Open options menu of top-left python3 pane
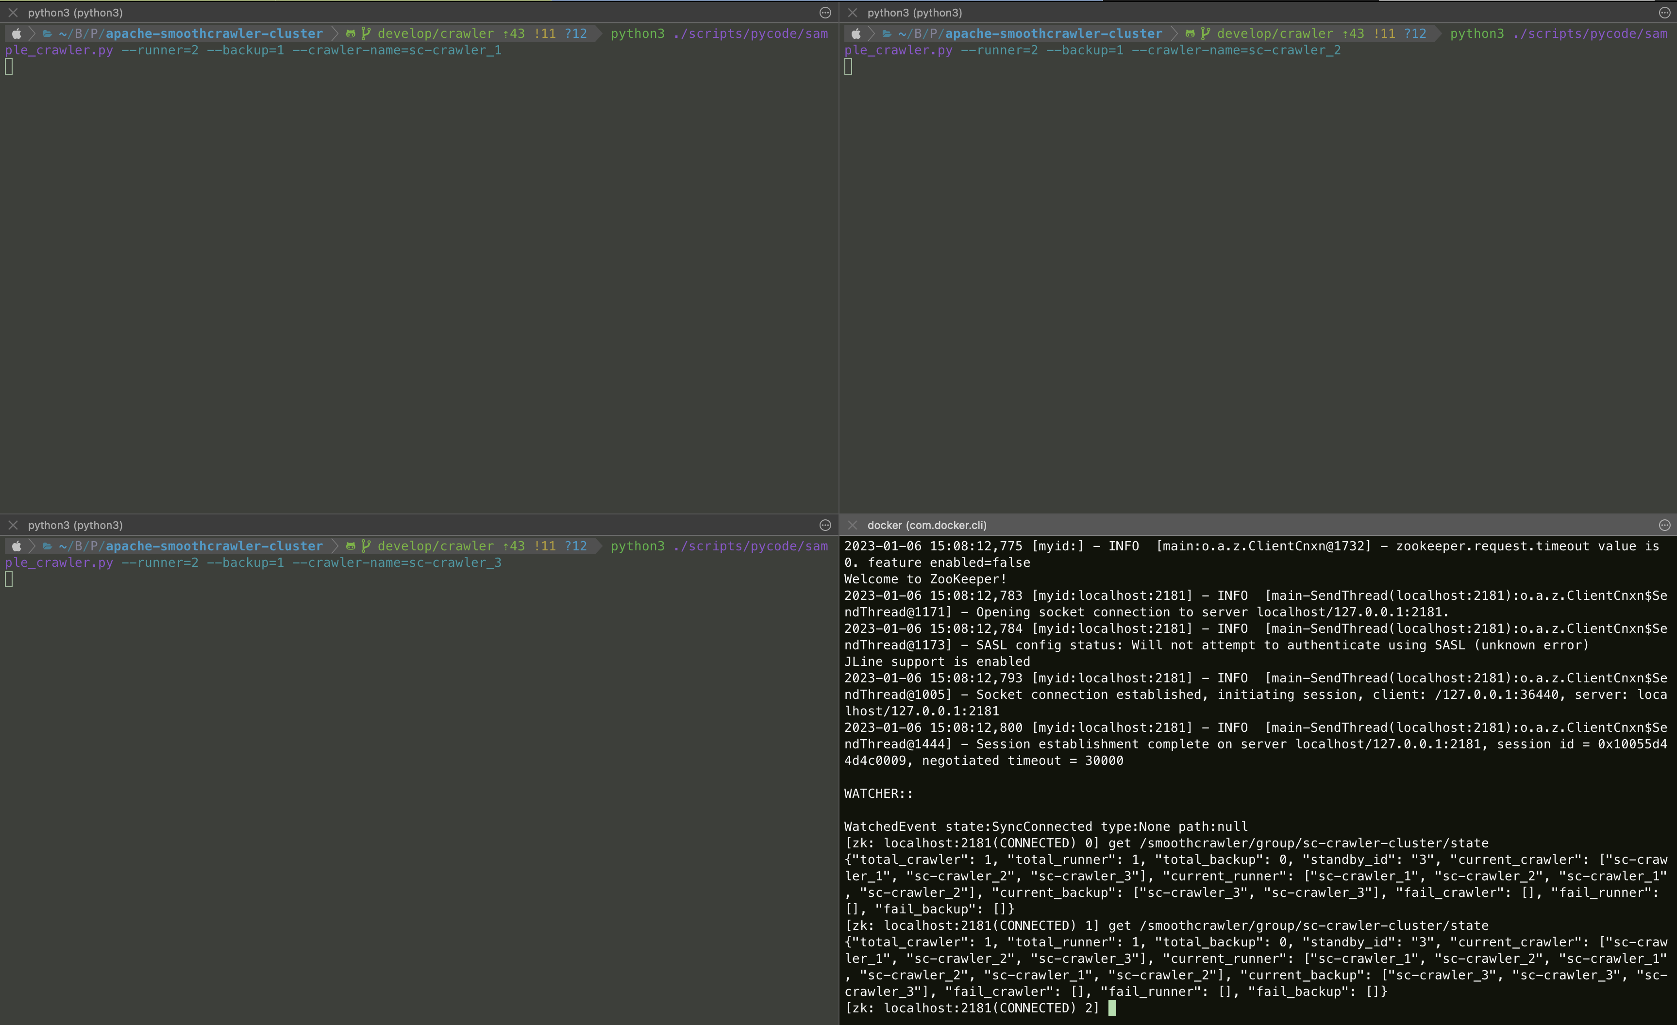 [825, 12]
